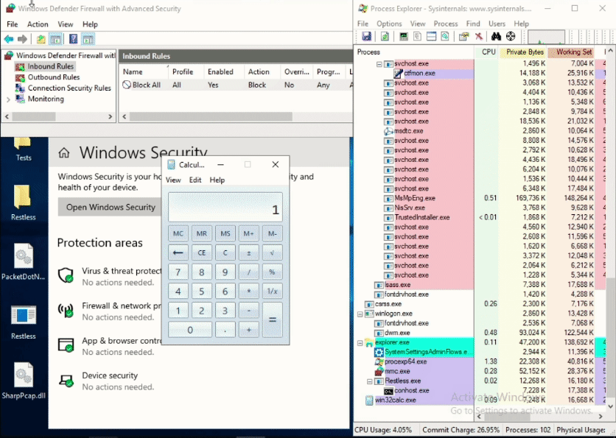The image size is (616, 438).
Task: Open the Options menu in Process Explorer
Action: tap(389, 24)
